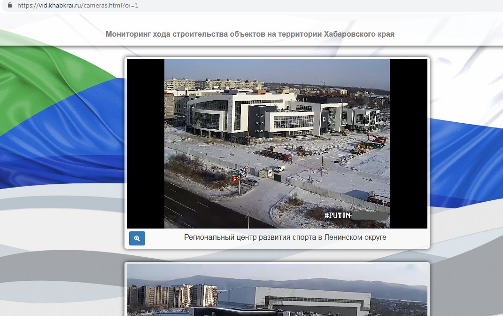Click the right black bar of video

(408, 143)
